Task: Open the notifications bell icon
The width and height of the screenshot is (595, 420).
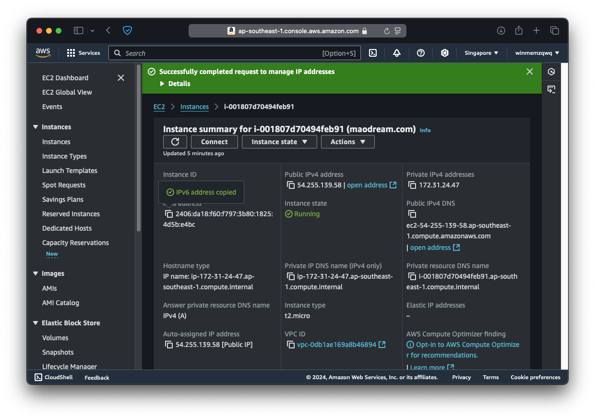Action: tap(397, 53)
